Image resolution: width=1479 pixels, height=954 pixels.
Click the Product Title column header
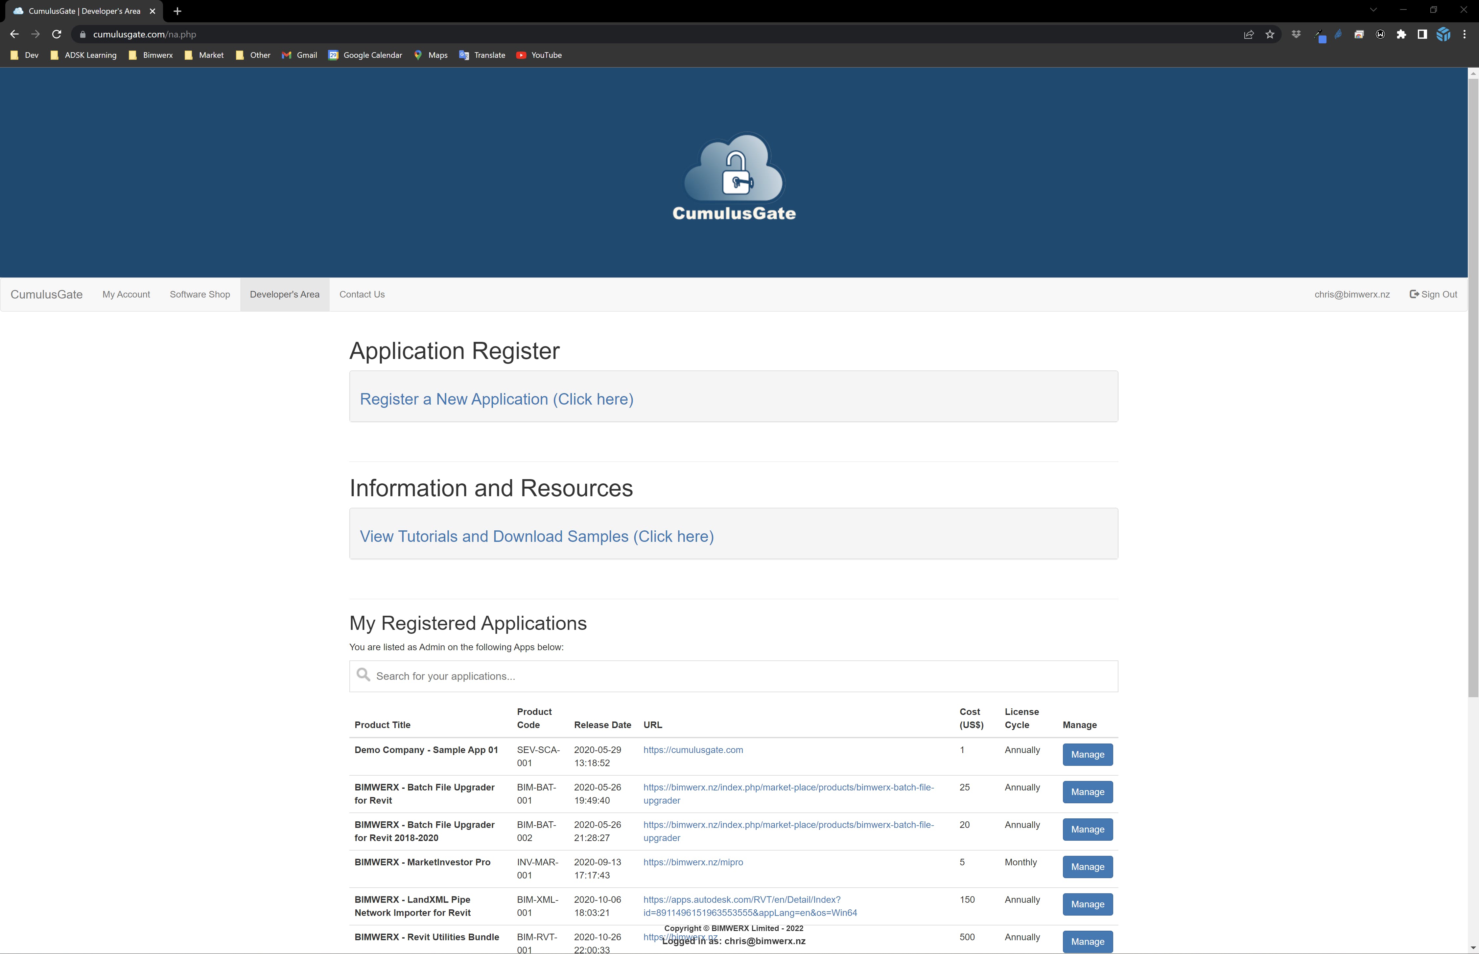pyautogui.click(x=383, y=725)
